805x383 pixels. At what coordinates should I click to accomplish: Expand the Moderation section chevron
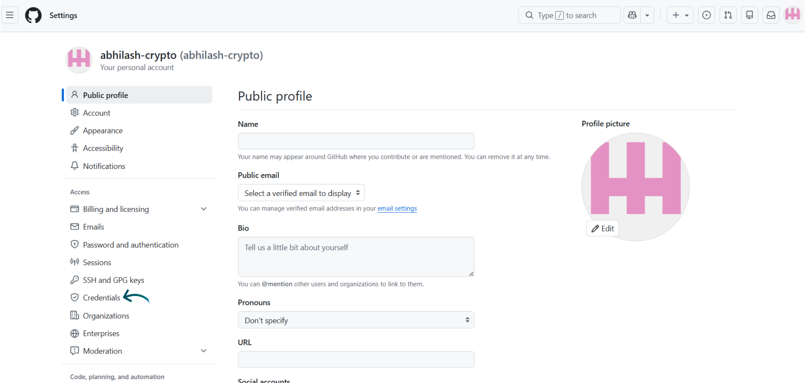[x=204, y=351]
